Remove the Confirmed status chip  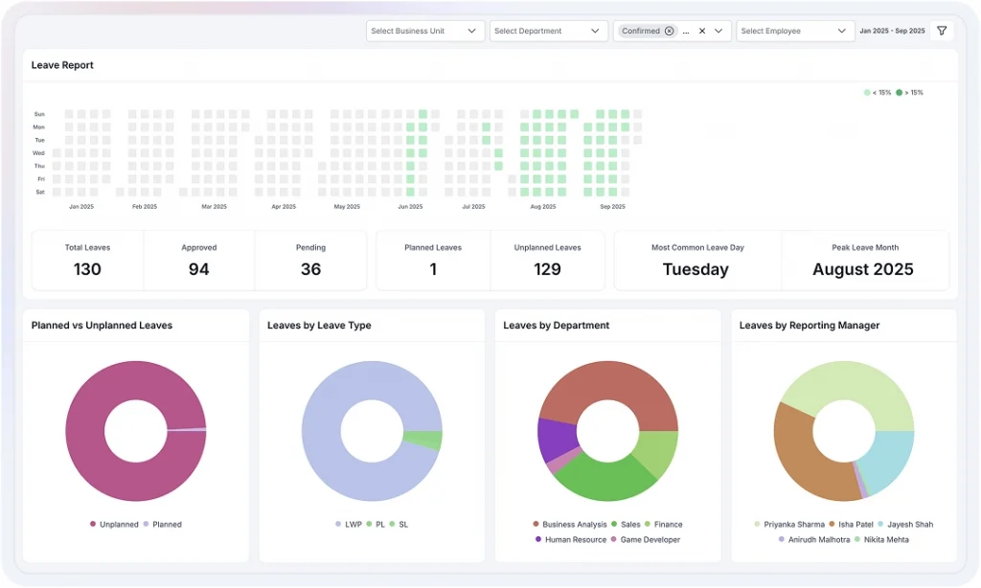(x=669, y=31)
